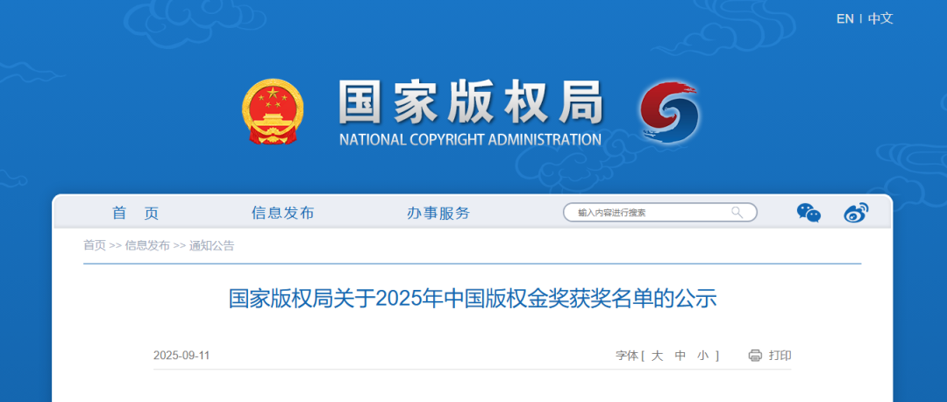Click the national emblem logo

(273, 112)
